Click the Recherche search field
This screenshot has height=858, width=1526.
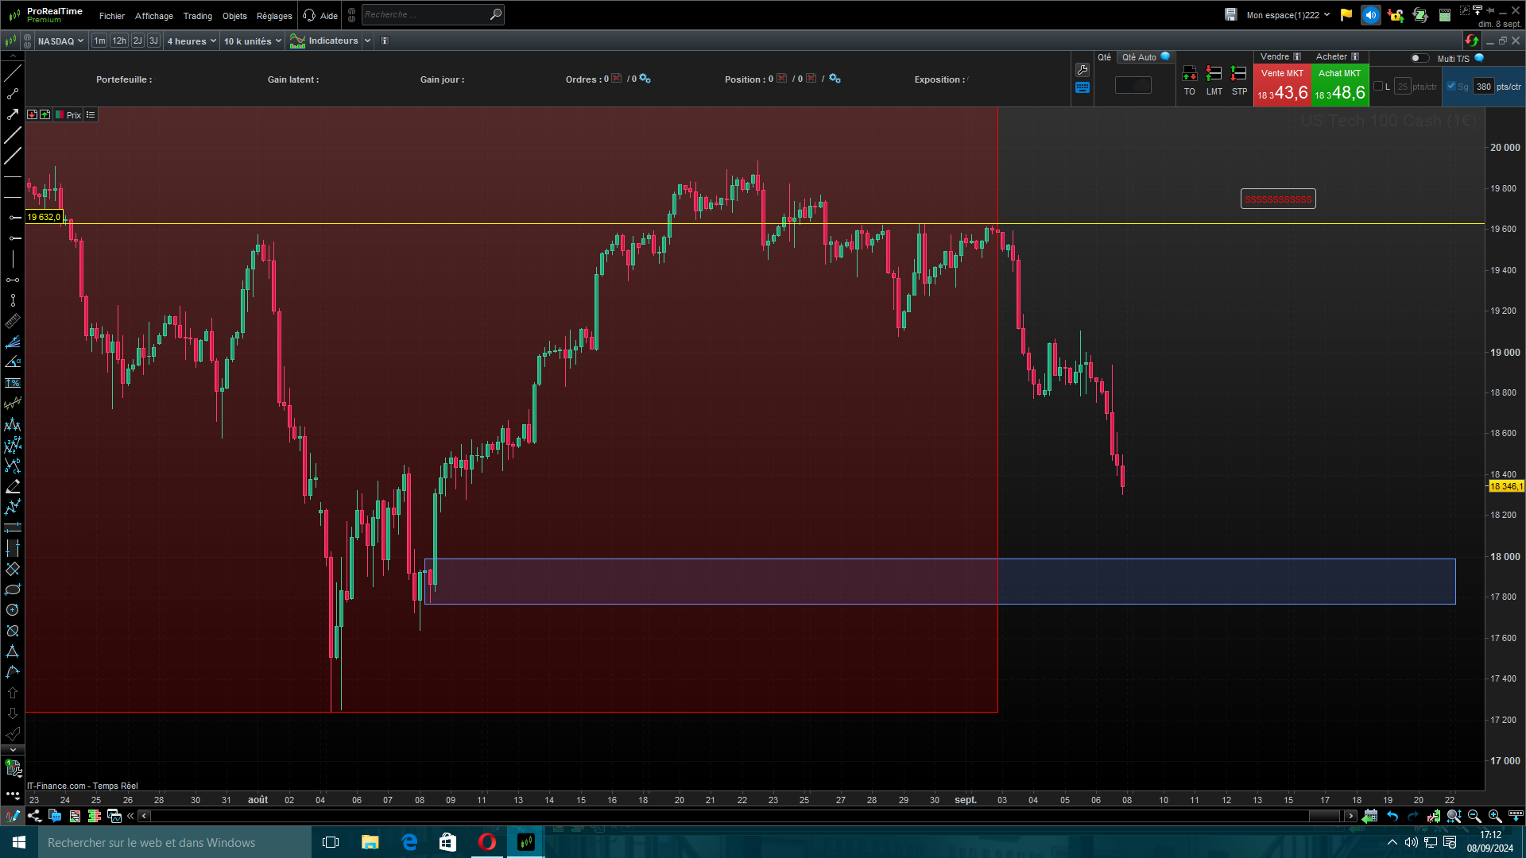click(425, 14)
